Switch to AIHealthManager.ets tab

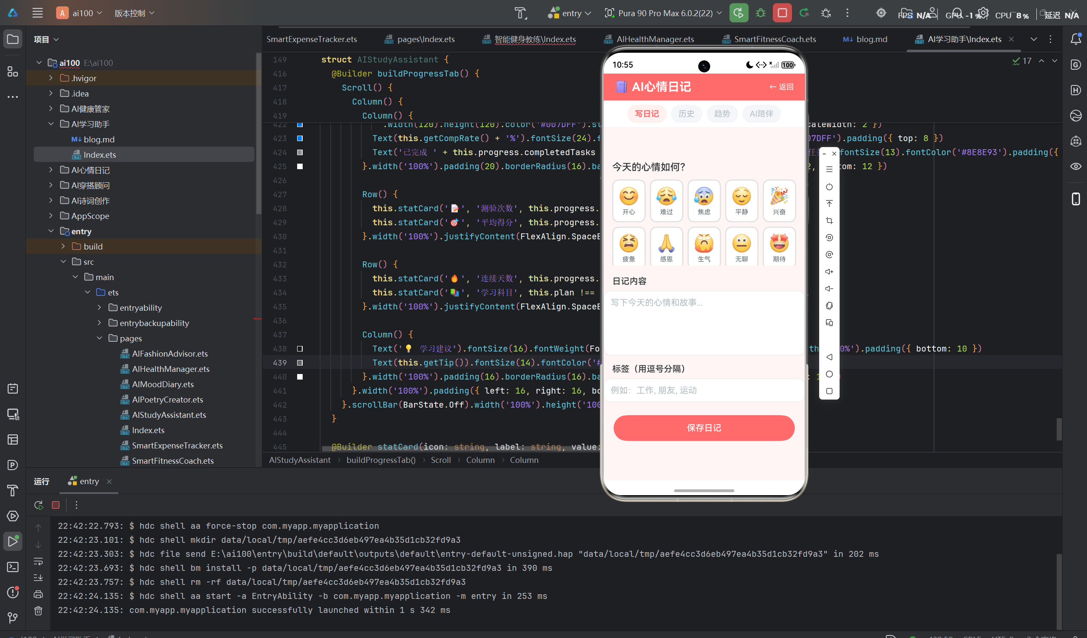pos(649,39)
